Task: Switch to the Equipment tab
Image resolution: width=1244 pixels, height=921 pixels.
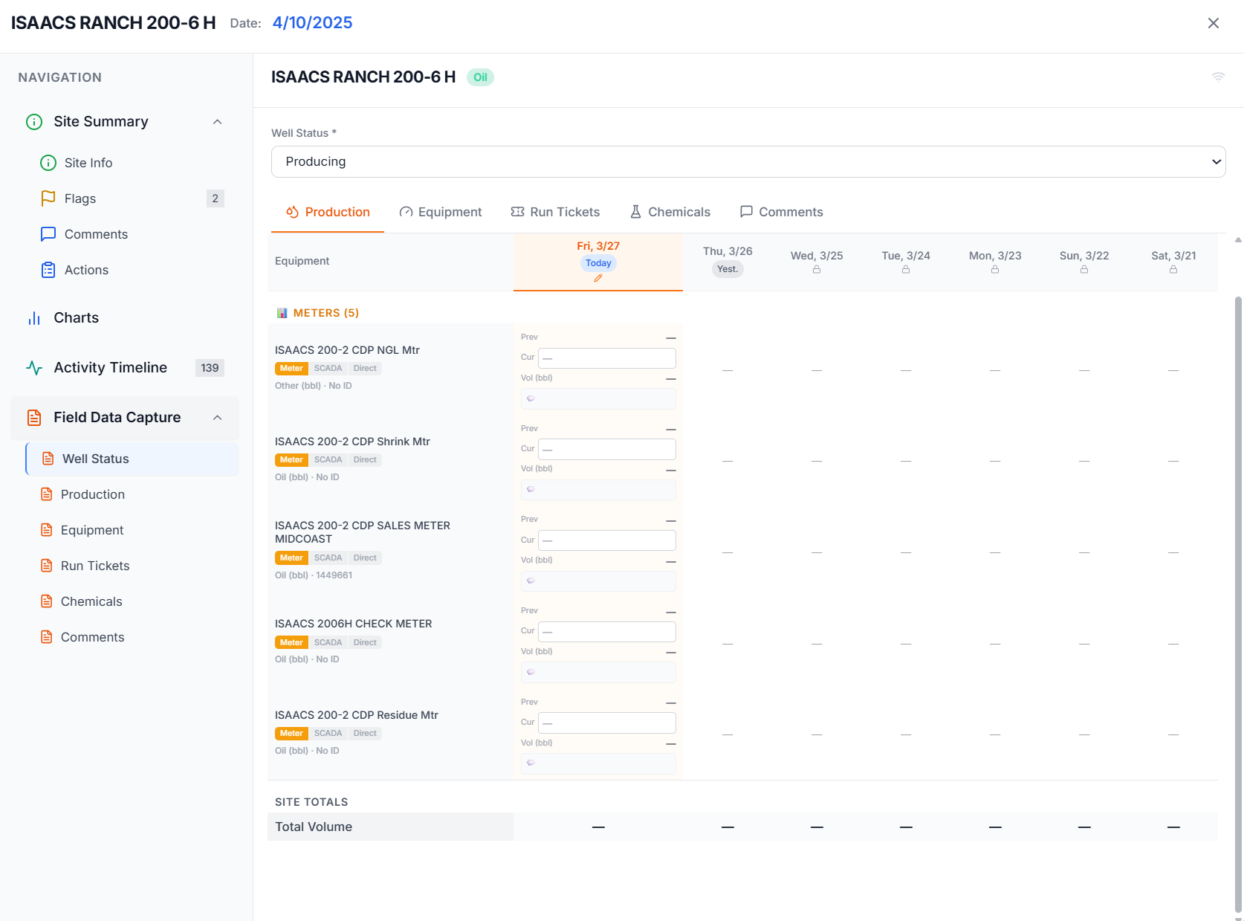Action: (441, 212)
